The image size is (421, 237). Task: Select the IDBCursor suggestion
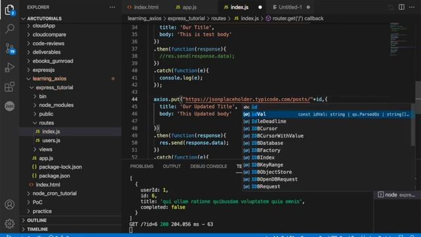point(326,129)
